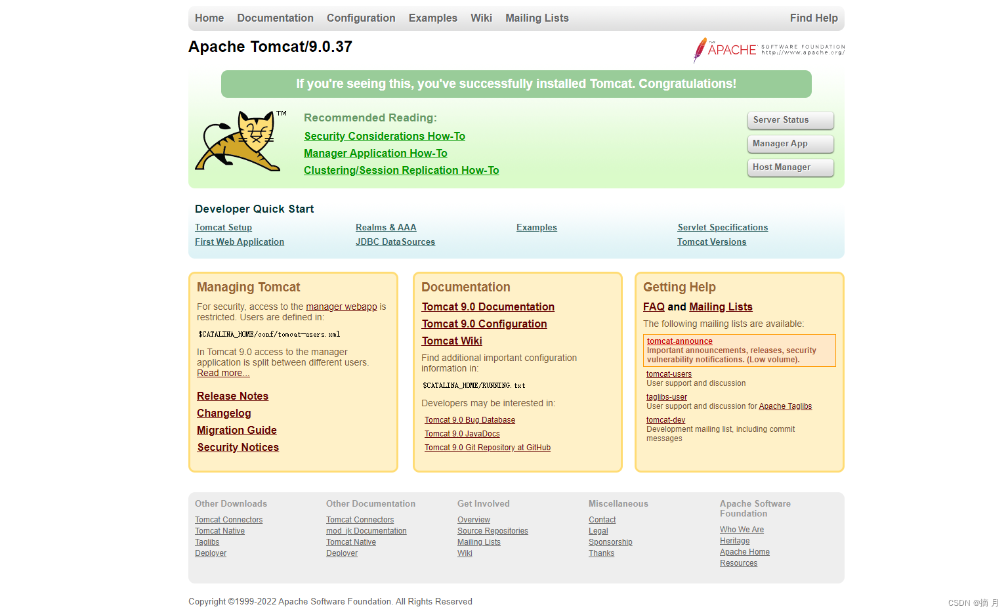Click the Tomcat cat mascot logo
The height and width of the screenshot is (613, 1008).
(241, 141)
